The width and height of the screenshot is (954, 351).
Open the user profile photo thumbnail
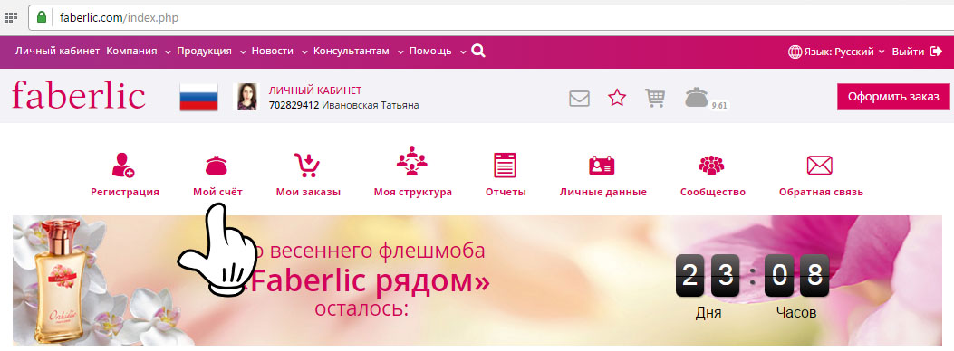pos(247,97)
